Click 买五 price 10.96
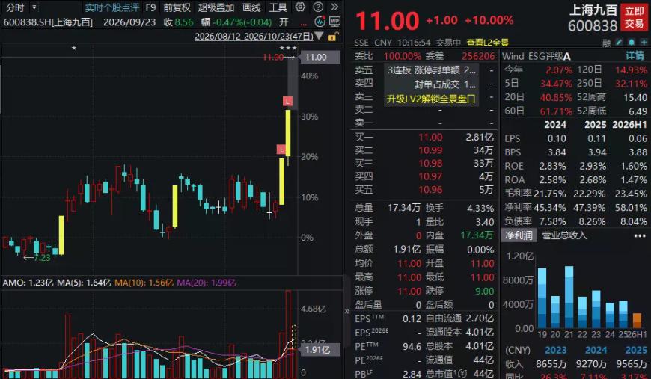This screenshot has height=379, width=651. (430, 190)
